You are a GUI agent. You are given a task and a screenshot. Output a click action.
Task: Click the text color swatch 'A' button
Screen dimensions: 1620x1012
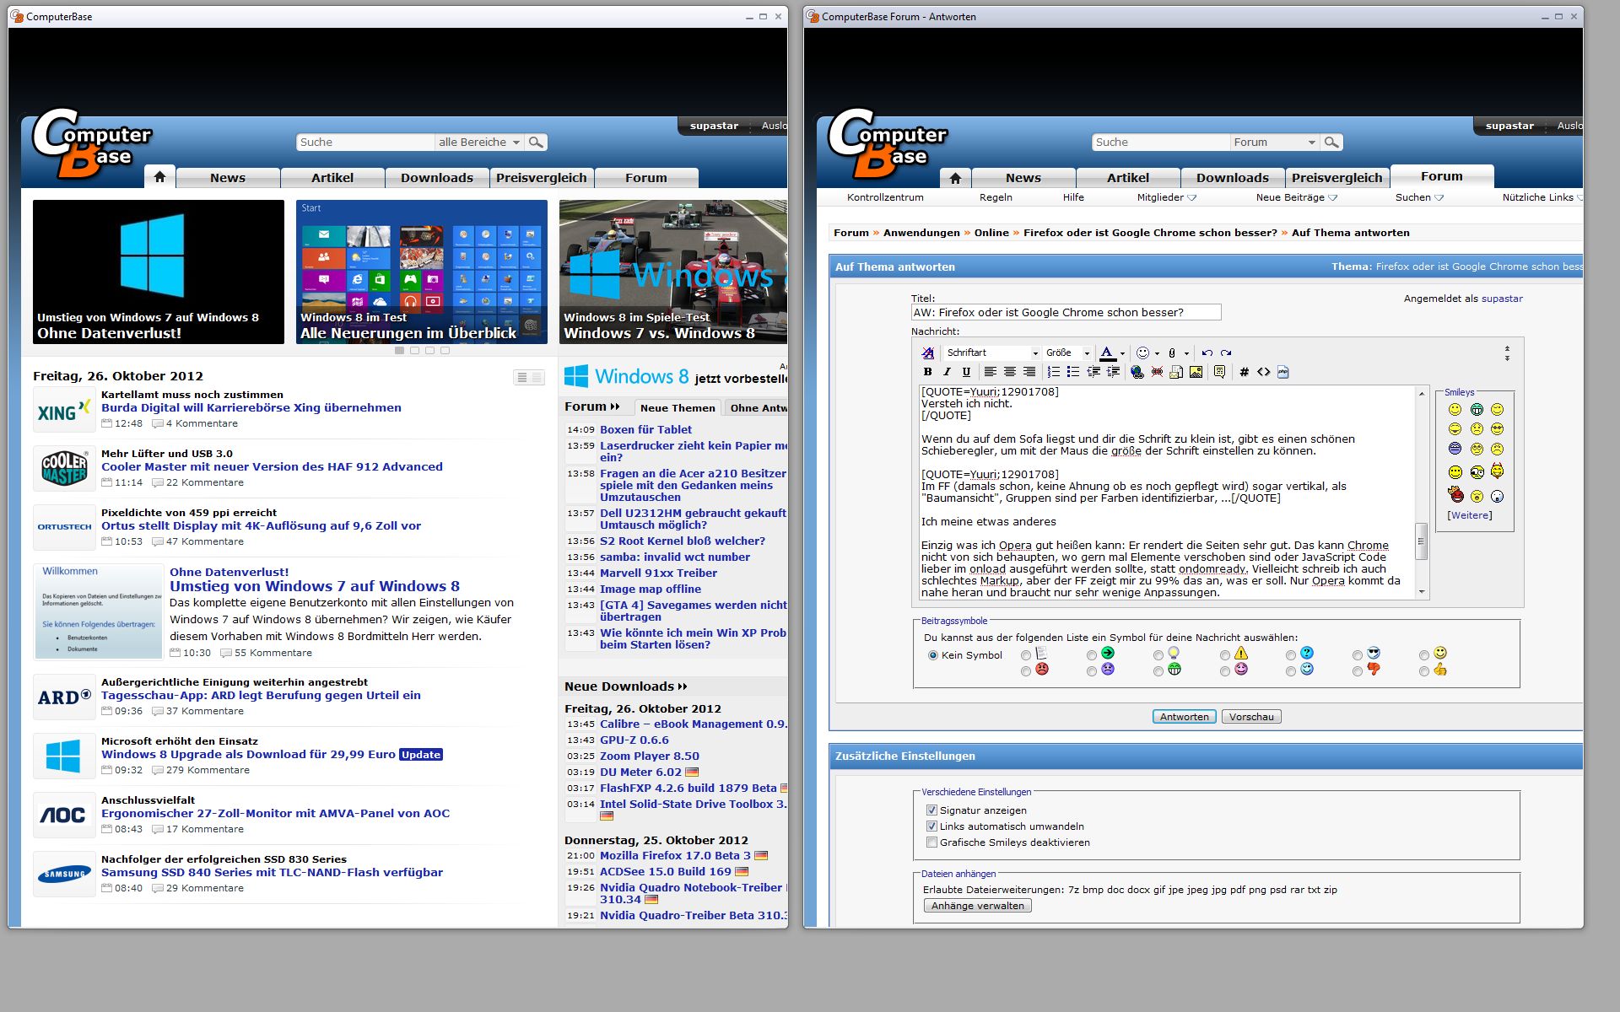(x=1107, y=353)
